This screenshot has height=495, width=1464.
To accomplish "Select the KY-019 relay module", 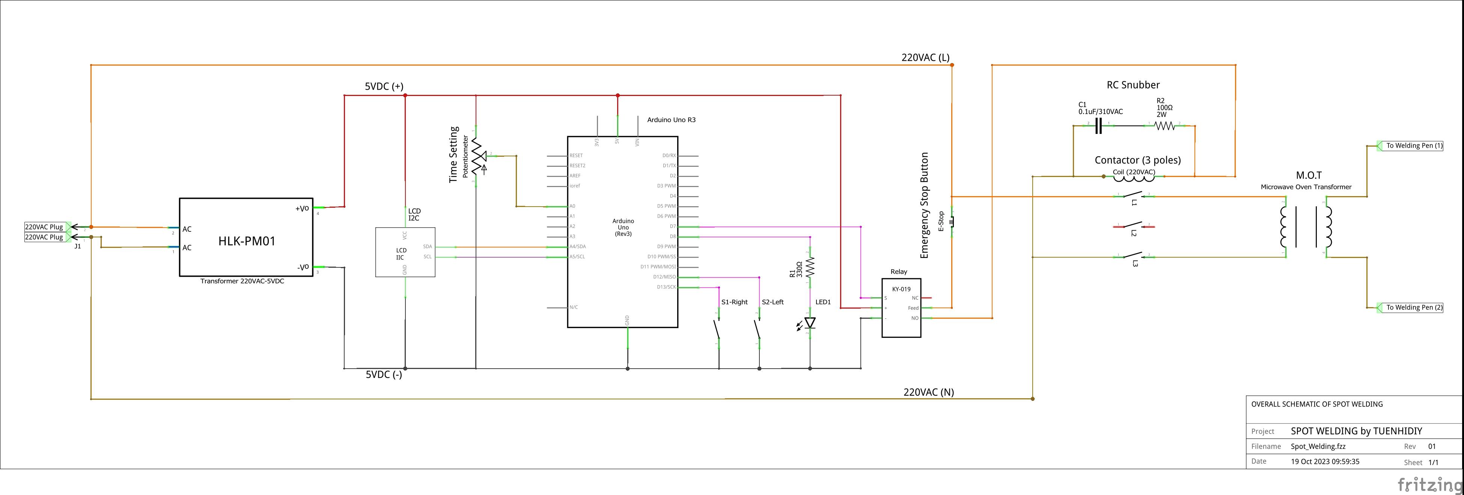I will click(901, 307).
